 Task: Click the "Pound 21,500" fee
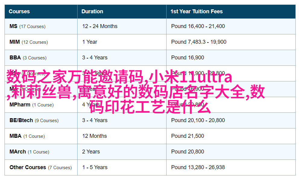[x=188, y=136]
